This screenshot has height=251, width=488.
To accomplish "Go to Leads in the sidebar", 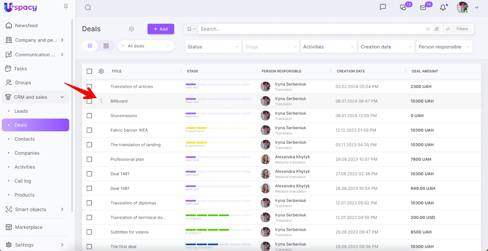I will pyautogui.click(x=21, y=111).
